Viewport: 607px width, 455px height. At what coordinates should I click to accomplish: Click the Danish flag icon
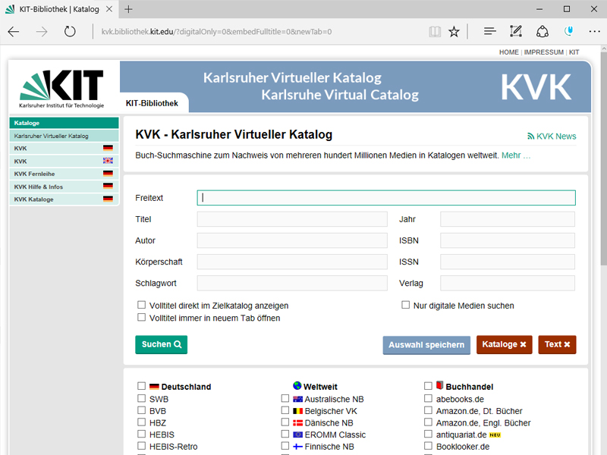[297, 423]
